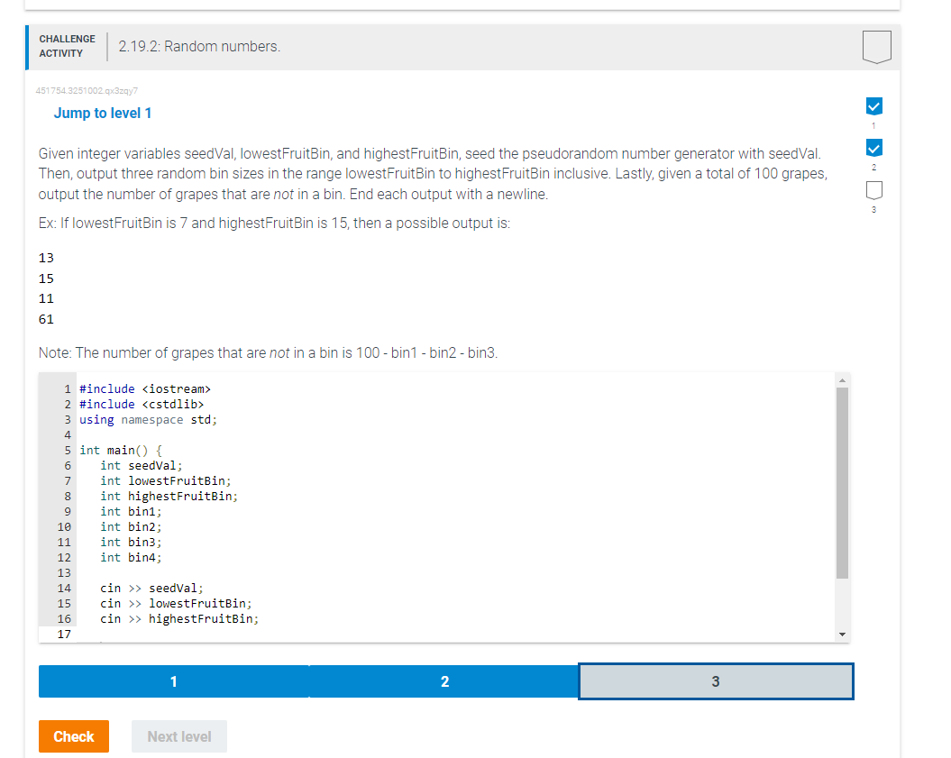Click the number 3 label under empty checkbox
Screen dimensions: 951x758
pyautogui.click(x=873, y=208)
